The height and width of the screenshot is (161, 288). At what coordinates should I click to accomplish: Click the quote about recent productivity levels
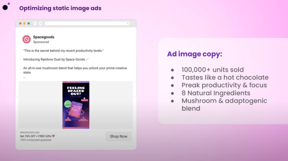(63, 51)
